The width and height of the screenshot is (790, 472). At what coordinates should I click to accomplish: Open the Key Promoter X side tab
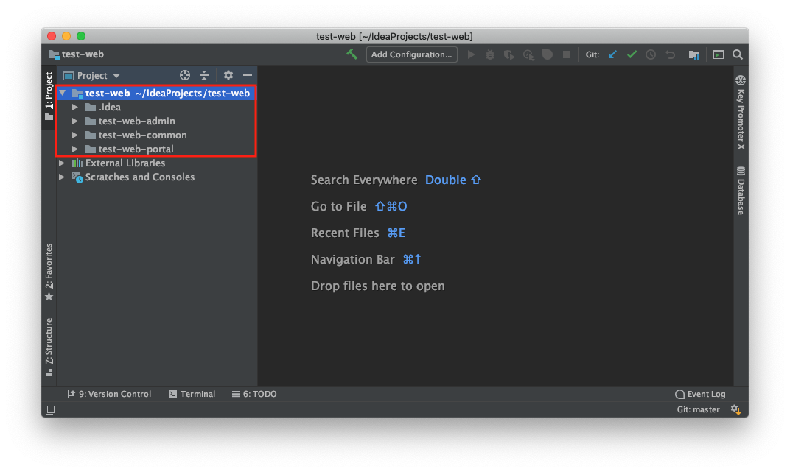tap(741, 112)
